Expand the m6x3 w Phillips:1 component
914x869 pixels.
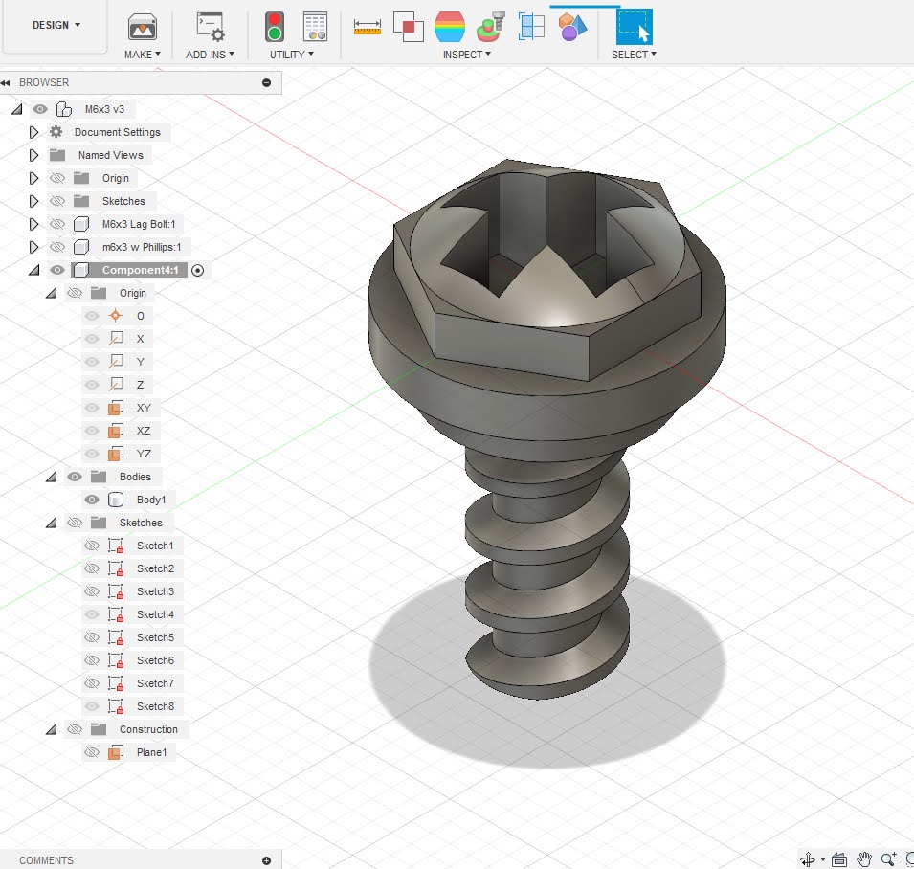coord(33,247)
